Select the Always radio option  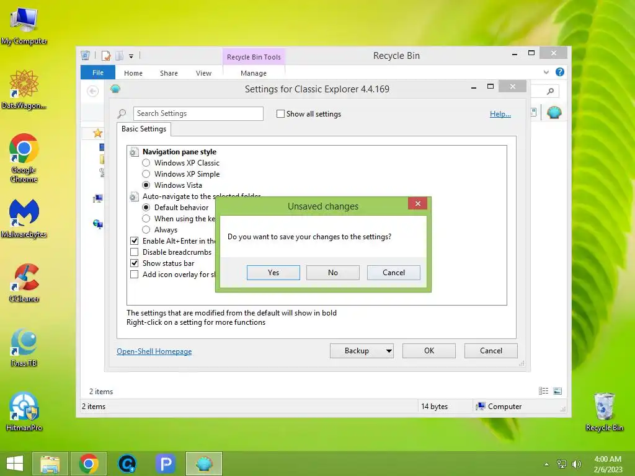[146, 230]
